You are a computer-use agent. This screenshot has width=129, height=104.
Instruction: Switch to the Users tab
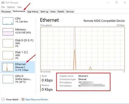(53, 12)
